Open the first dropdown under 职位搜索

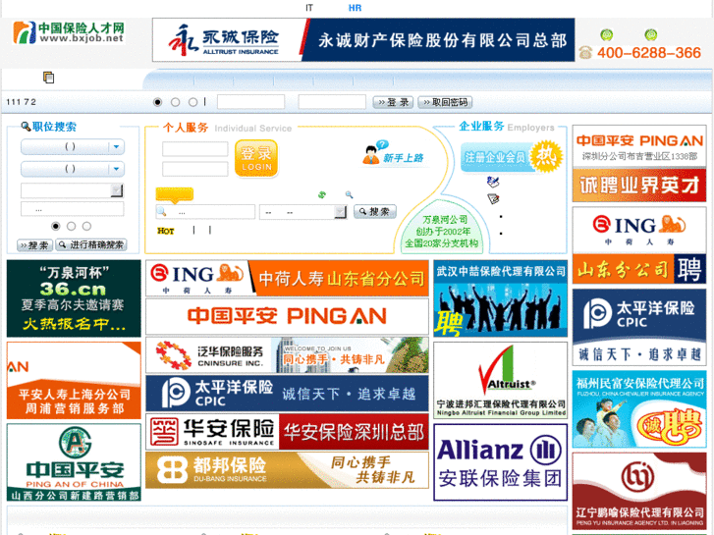point(73,146)
